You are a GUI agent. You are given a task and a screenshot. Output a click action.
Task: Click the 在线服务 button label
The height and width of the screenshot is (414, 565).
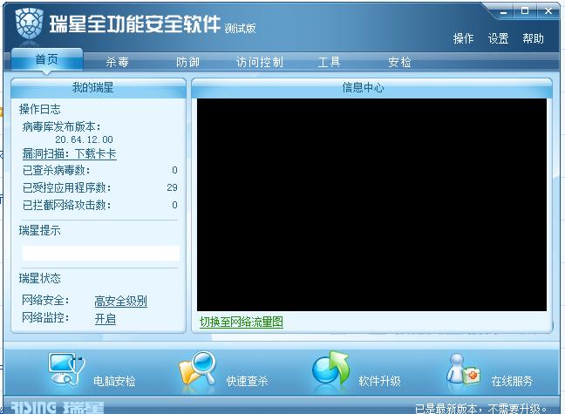pos(512,381)
